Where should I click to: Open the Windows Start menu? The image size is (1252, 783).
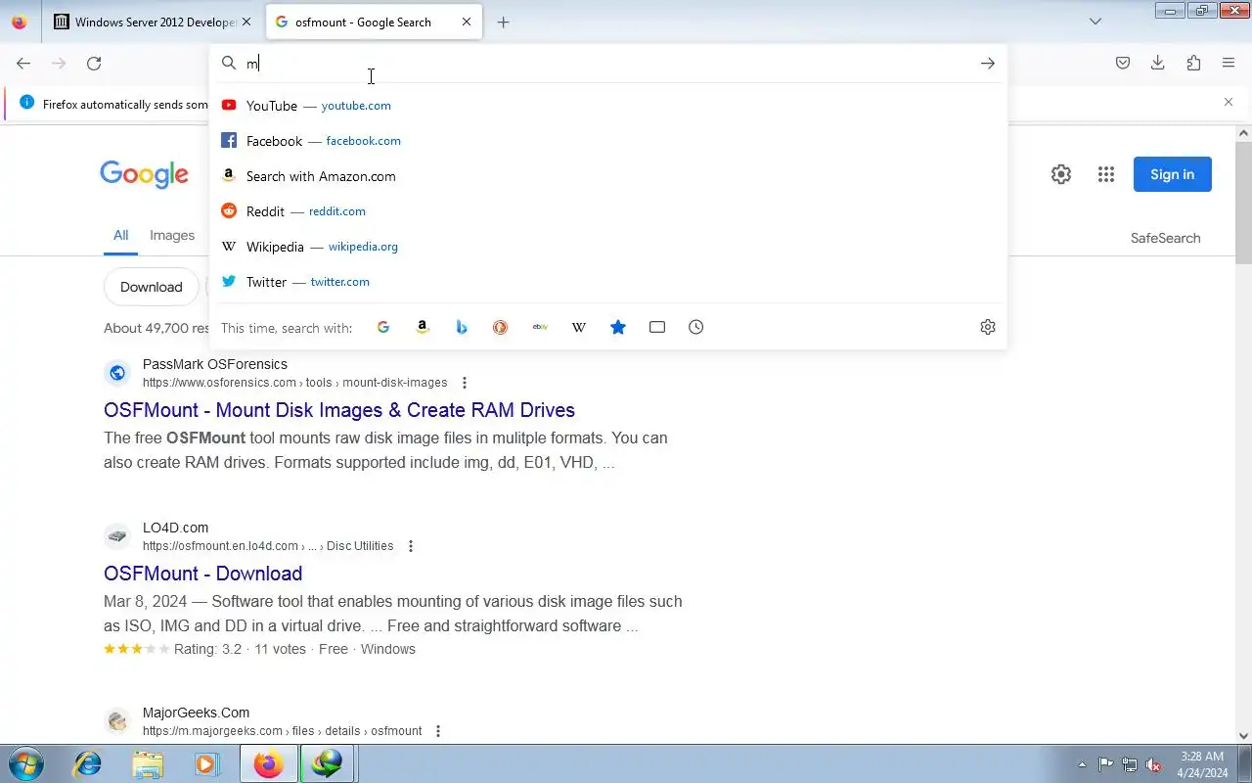point(25,763)
